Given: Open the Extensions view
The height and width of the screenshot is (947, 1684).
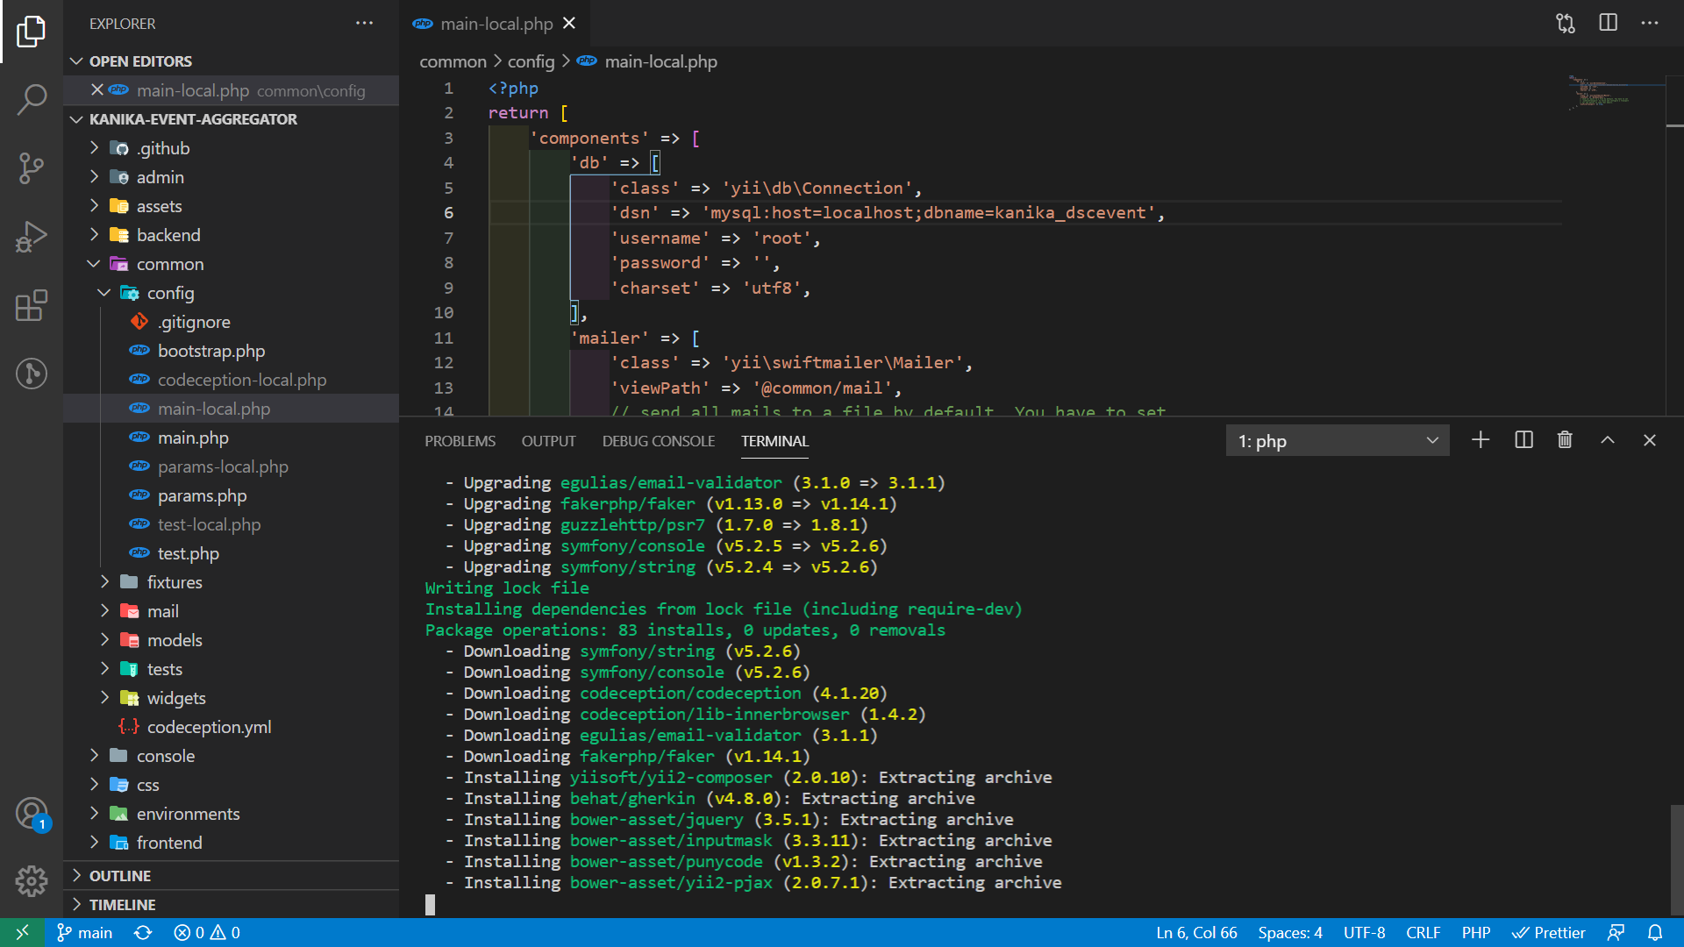Looking at the screenshot, I should click(x=32, y=305).
